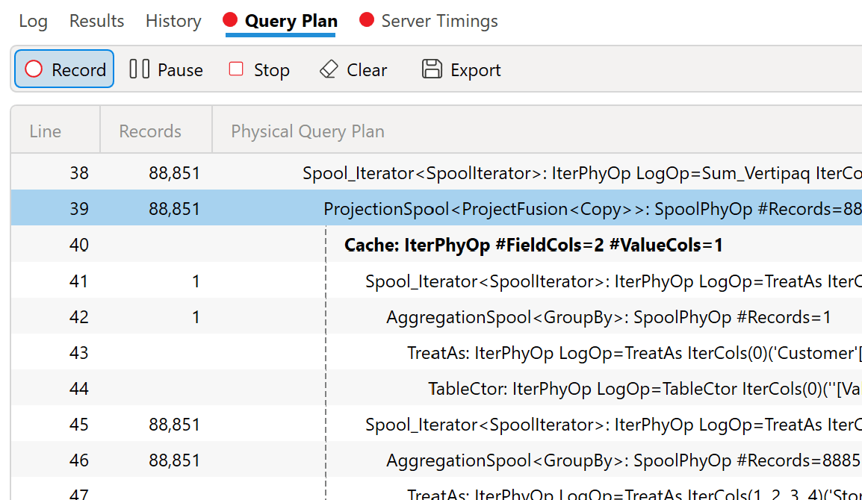Select the records value 1 on line 41
Viewport: 862px width, 500px height.
(x=196, y=281)
